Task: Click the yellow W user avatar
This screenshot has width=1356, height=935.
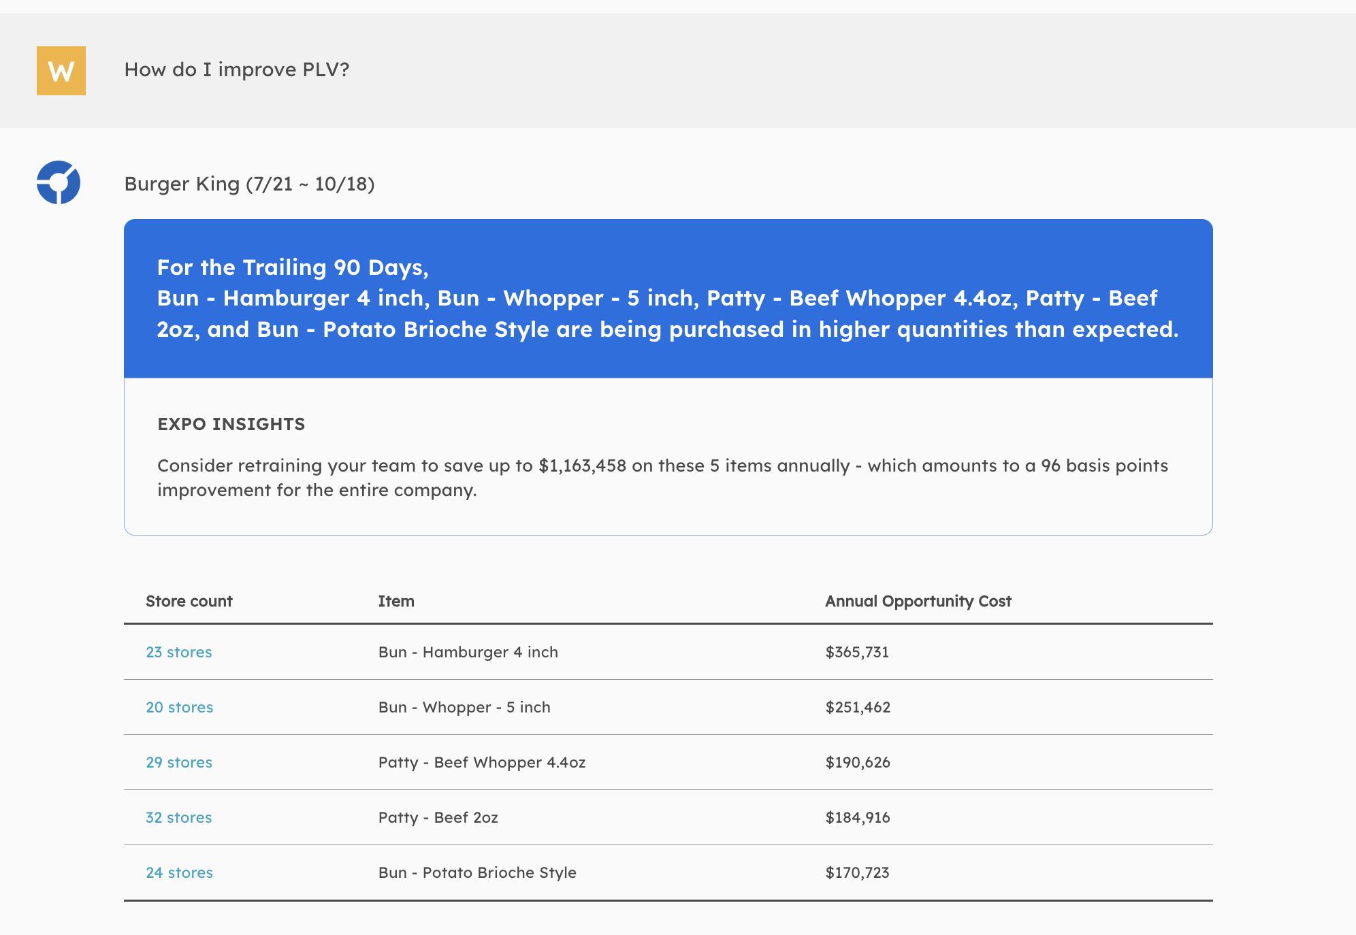Action: (x=61, y=71)
